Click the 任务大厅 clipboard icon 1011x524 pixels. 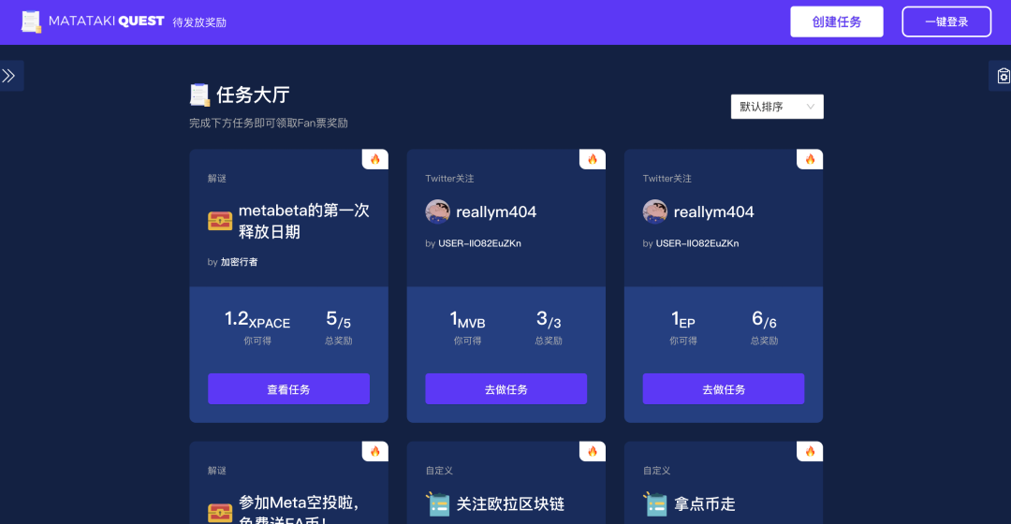pyautogui.click(x=199, y=95)
